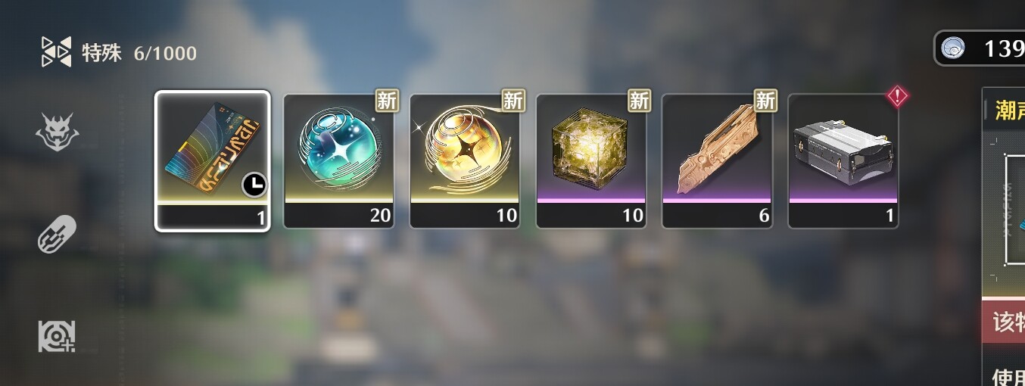Click the 使用 text in the detail panel

click(x=1008, y=376)
